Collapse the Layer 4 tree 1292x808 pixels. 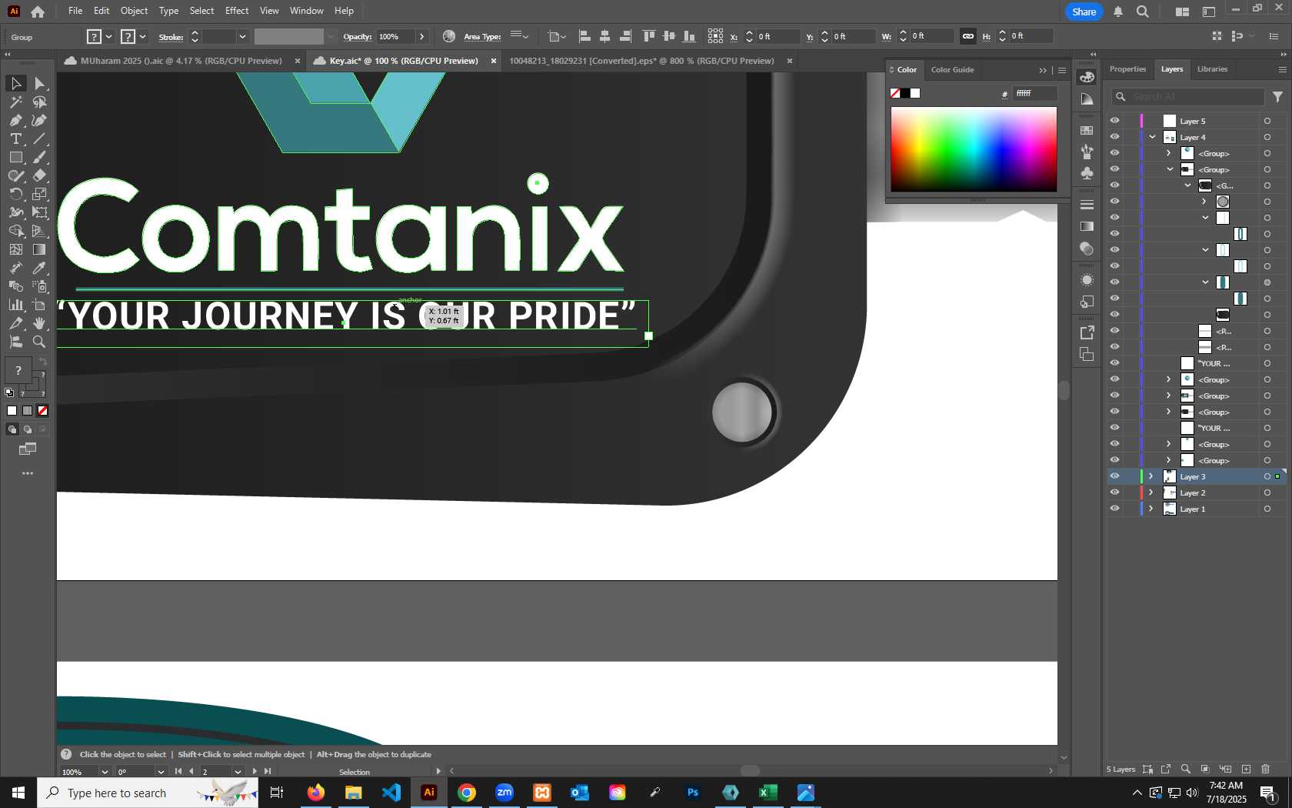point(1152,137)
